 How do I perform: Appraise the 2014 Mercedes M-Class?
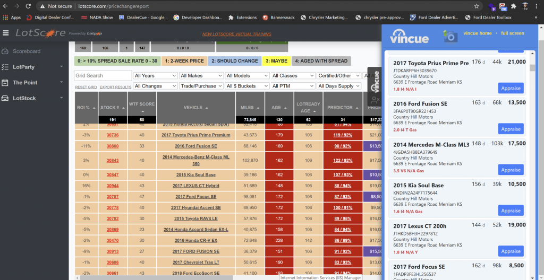pyautogui.click(x=511, y=170)
